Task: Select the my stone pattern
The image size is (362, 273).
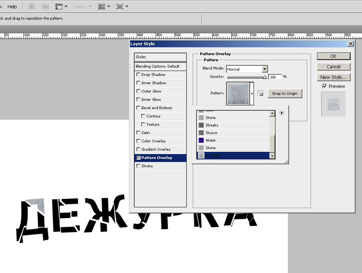Action: (233, 155)
